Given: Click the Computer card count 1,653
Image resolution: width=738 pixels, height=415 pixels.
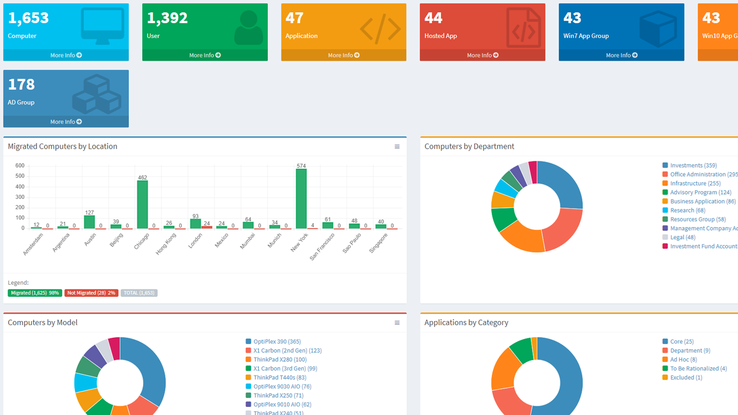Looking at the screenshot, I should pyautogui.click(x=29, y=18).
